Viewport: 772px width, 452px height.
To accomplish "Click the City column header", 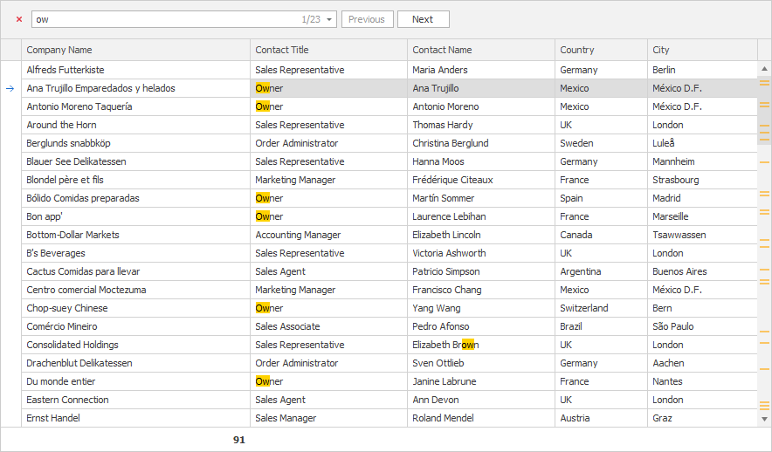I will pyautogui.click(x=702, y=50).
